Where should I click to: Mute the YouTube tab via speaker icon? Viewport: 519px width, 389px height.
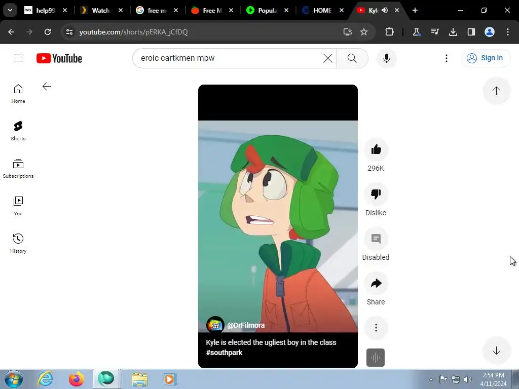pos(385,10)
